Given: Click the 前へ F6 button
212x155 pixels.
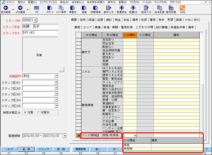Looking at the screenshot, I should pyautogui.click(x=98, y=149).
